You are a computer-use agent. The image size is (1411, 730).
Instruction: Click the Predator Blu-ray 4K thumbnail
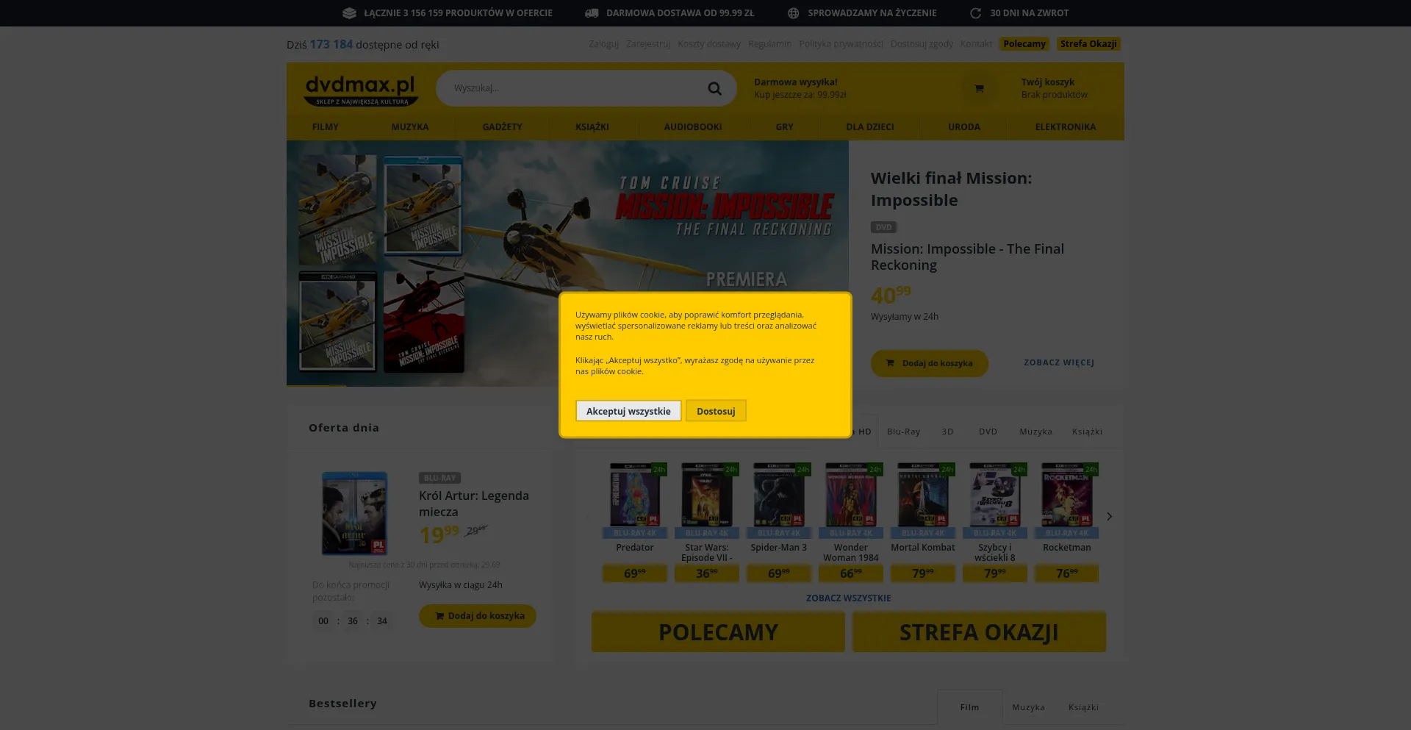tap(635, 495)
